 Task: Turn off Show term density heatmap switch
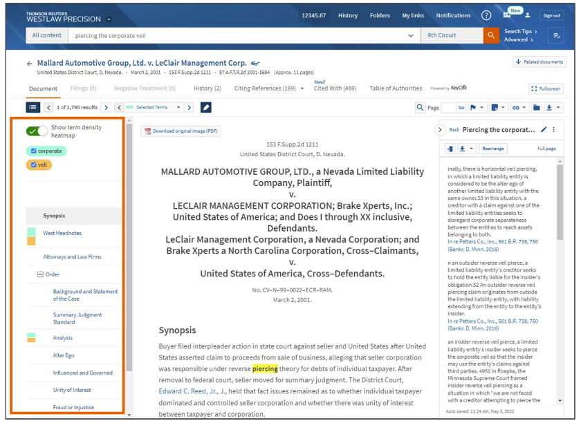pos(37,131)
